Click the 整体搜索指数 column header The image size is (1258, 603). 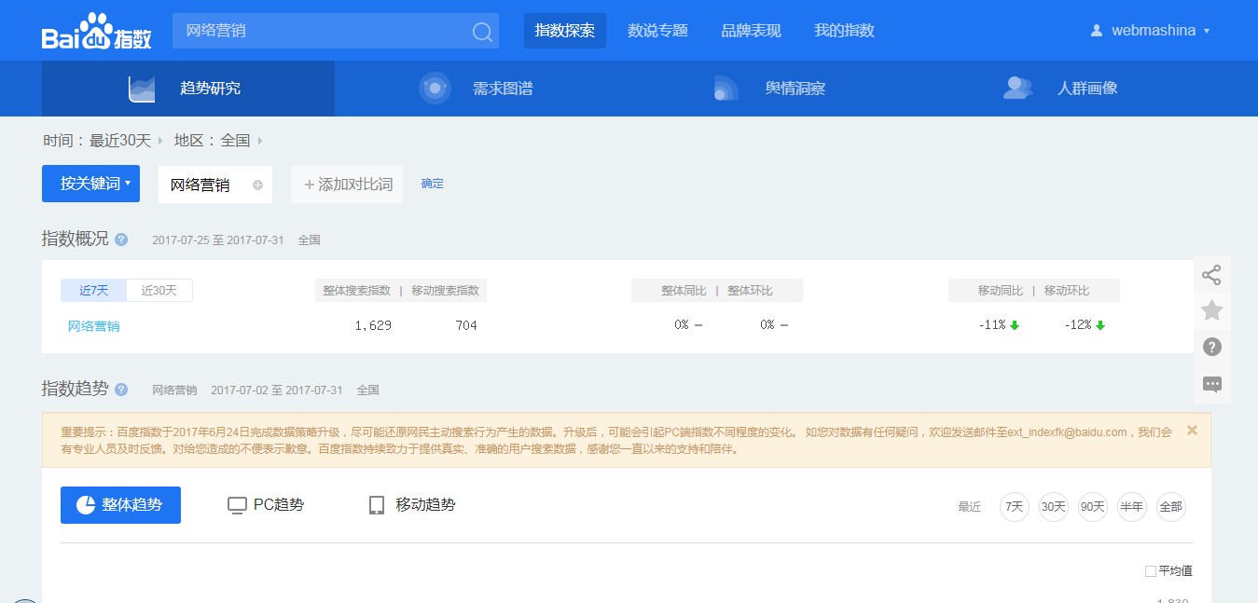pos(356,291)
